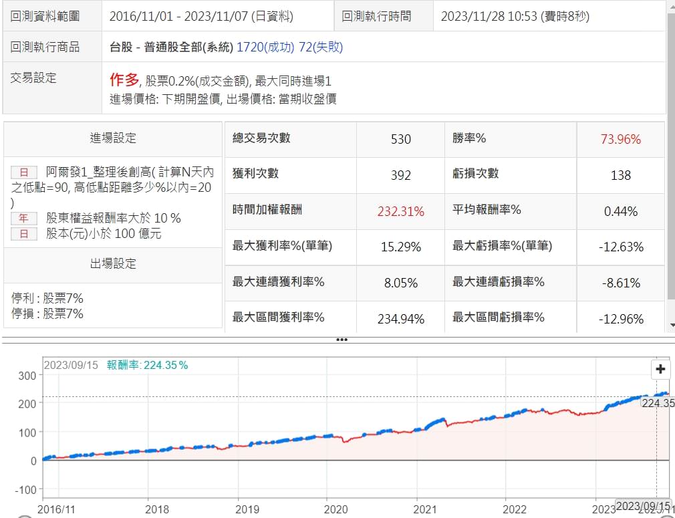Click the 日 badge beside 阿爾發1 condition

point(23,172)
